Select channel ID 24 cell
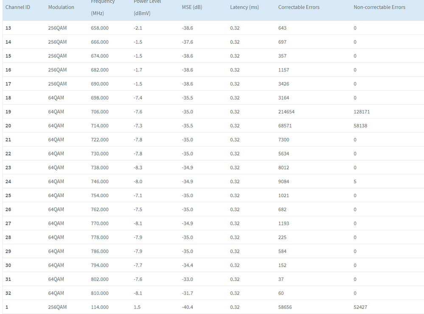The height and width of the screenshot is (314, 424). pyautogui.click(x=8, y=181)
